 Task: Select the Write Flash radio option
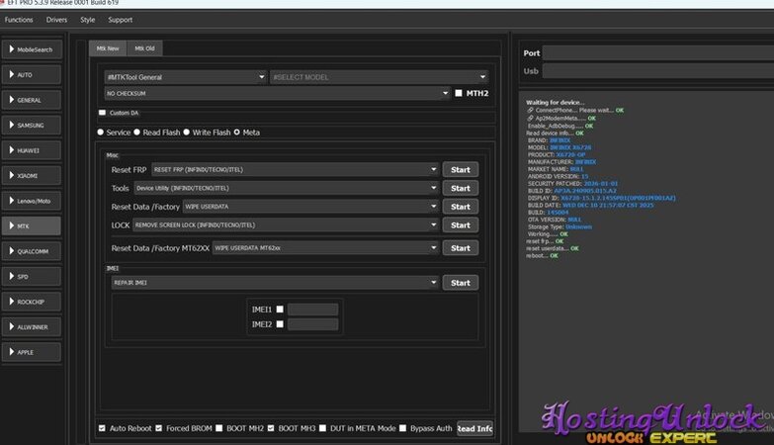(188, 132)
